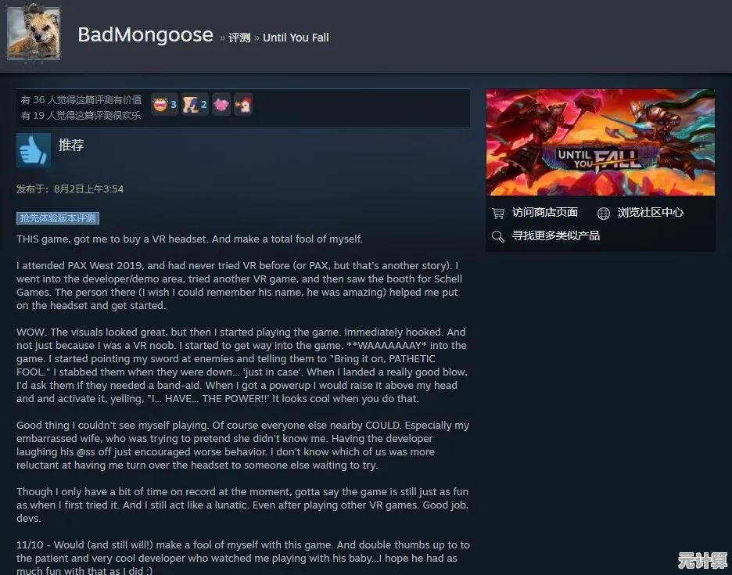Go to 评测 in the breadcrumb
732x575 pixels.
(239, 38)
